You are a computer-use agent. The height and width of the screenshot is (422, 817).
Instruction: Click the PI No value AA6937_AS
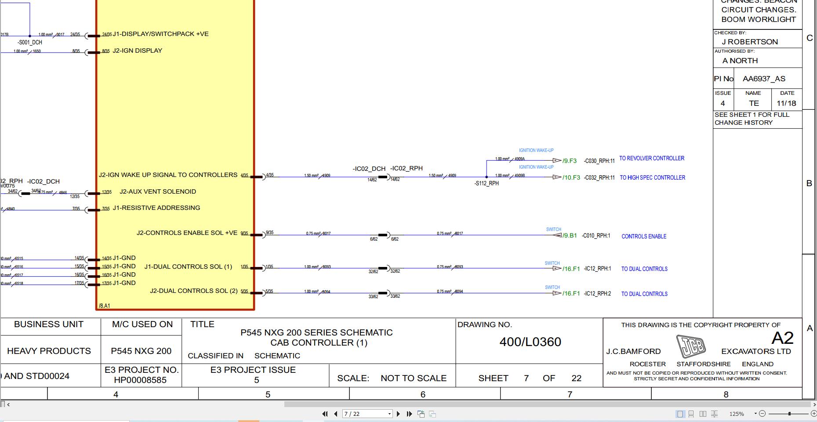[764, 79]
